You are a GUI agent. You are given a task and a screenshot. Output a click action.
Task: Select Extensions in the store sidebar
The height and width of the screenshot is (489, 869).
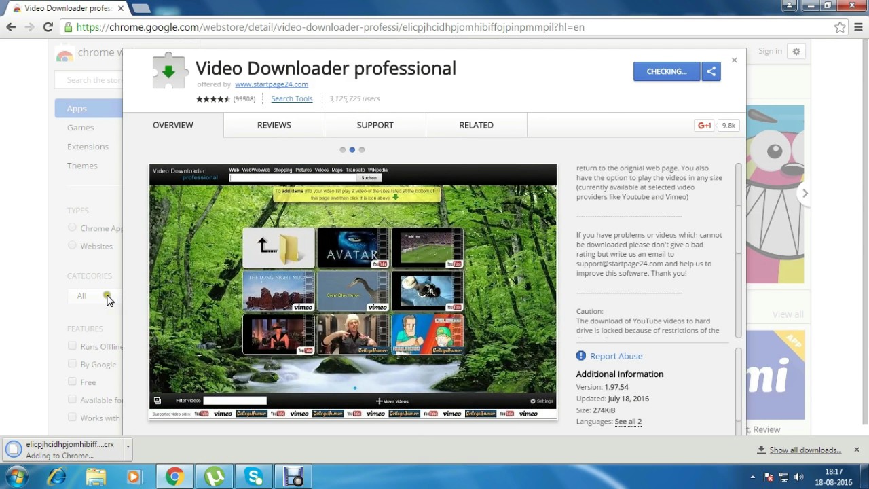click(88, 147)
